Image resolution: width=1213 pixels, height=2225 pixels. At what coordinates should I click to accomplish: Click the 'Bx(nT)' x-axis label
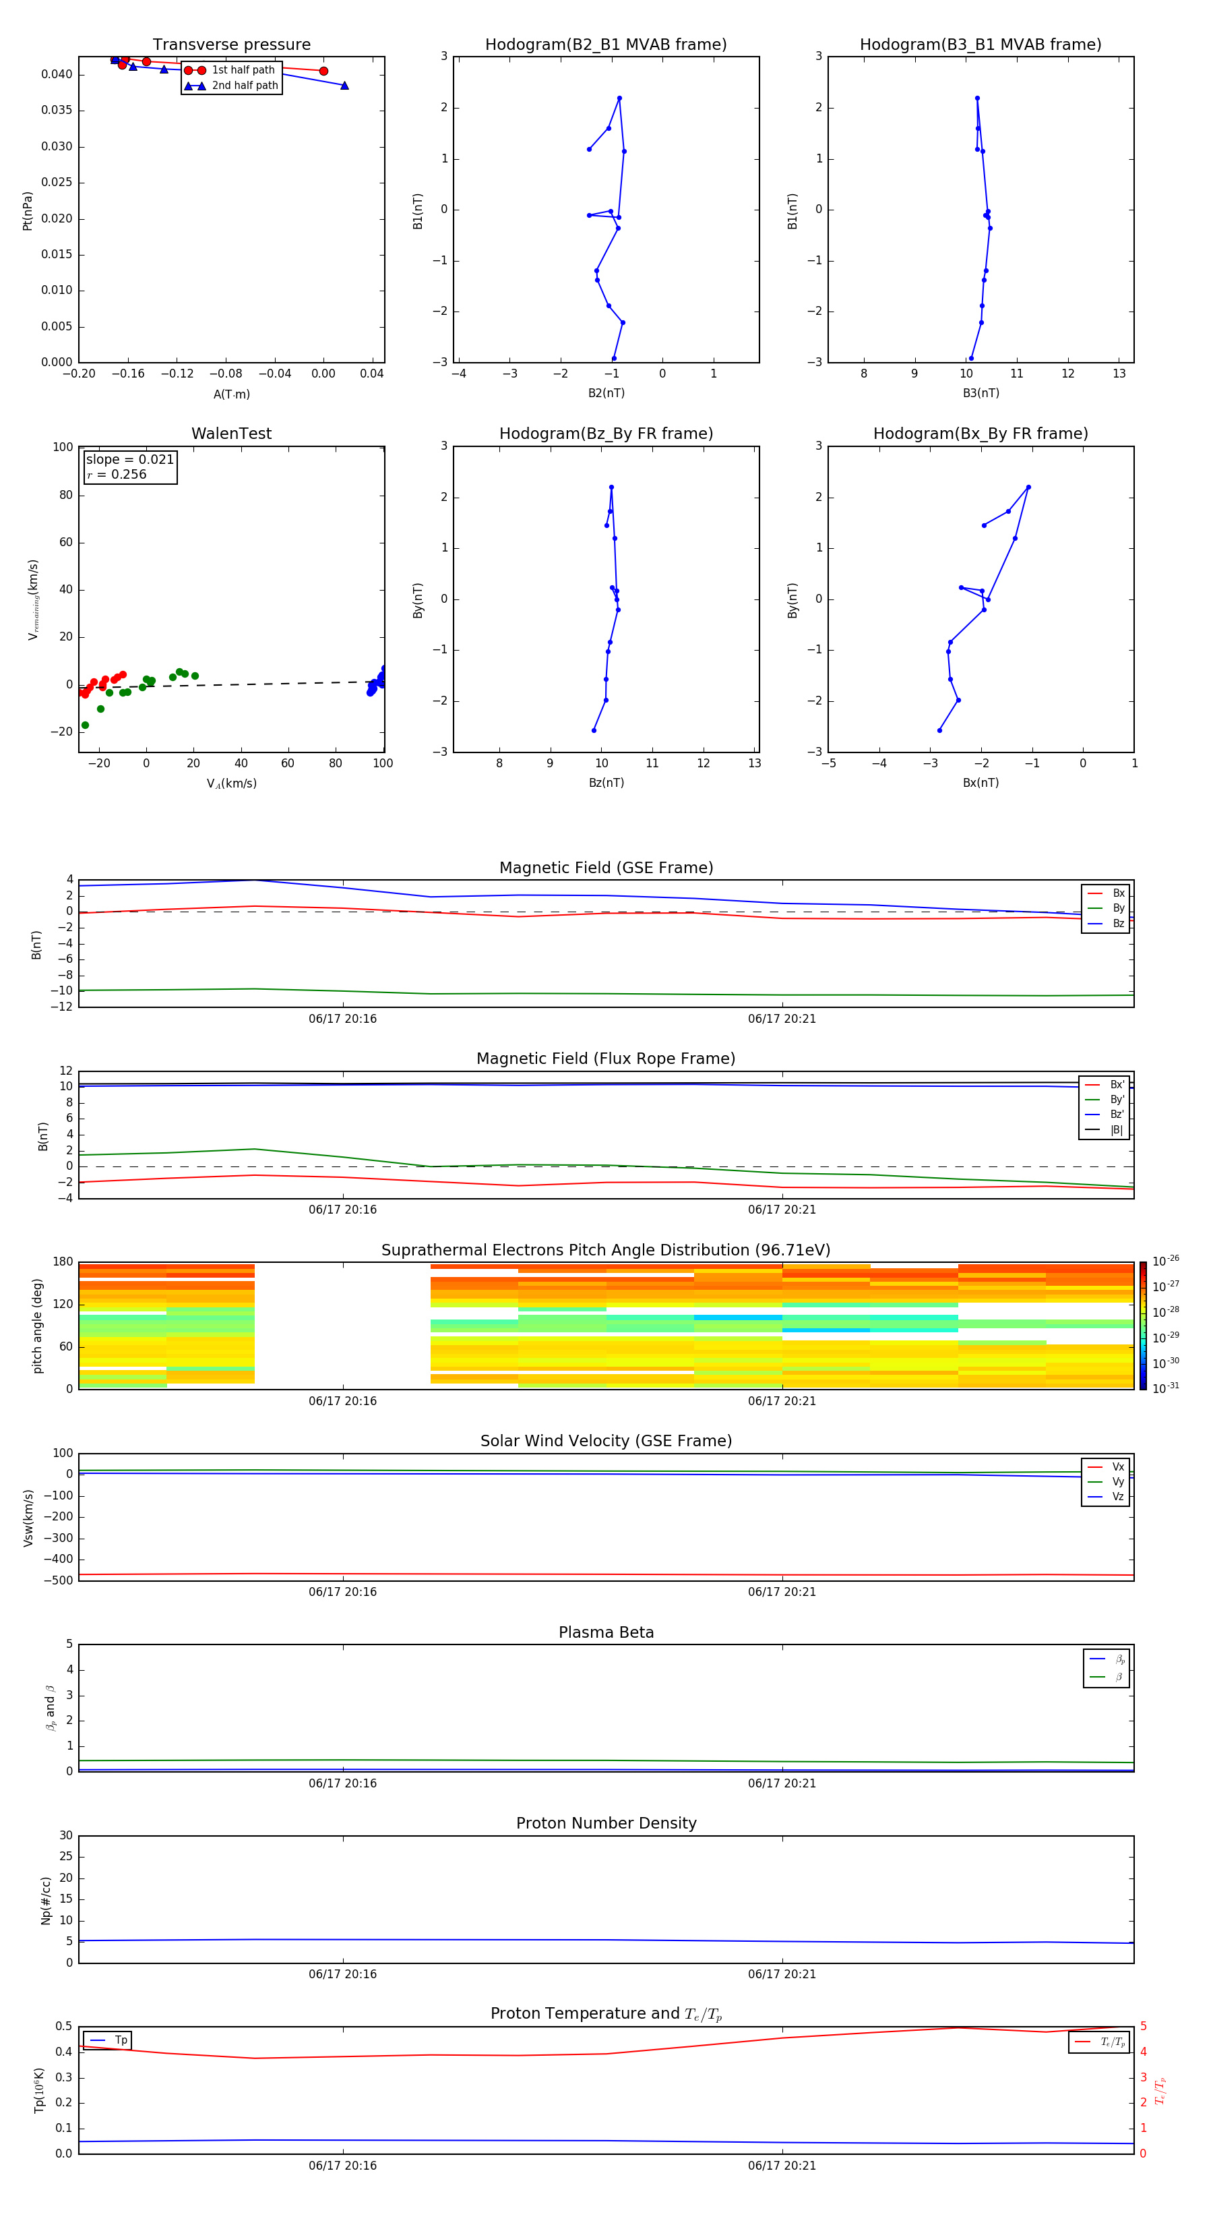coord(981,783)
